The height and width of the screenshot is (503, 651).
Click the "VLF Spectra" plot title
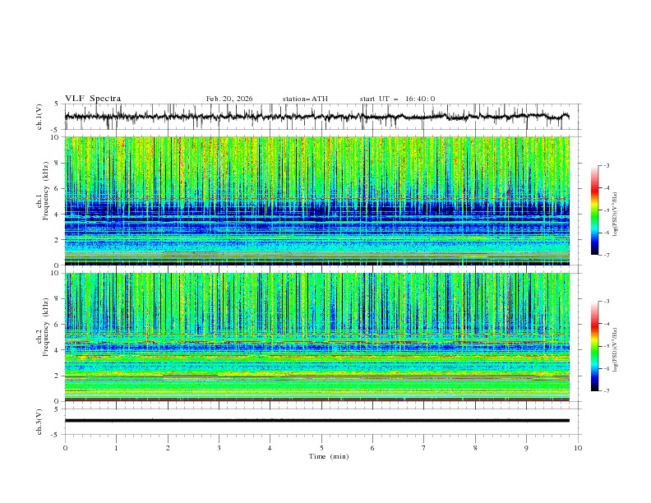tap(93, 99)
